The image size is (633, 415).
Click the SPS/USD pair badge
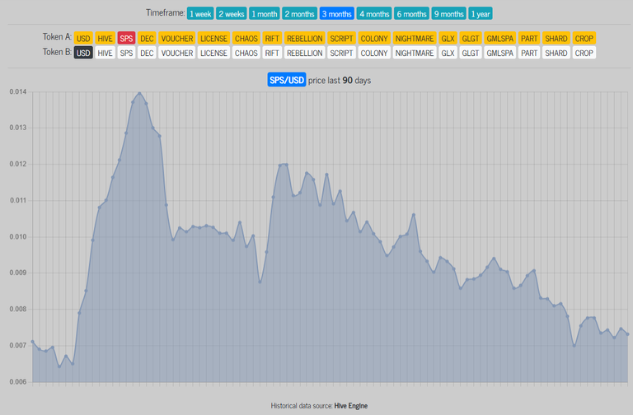coord(287,80)
